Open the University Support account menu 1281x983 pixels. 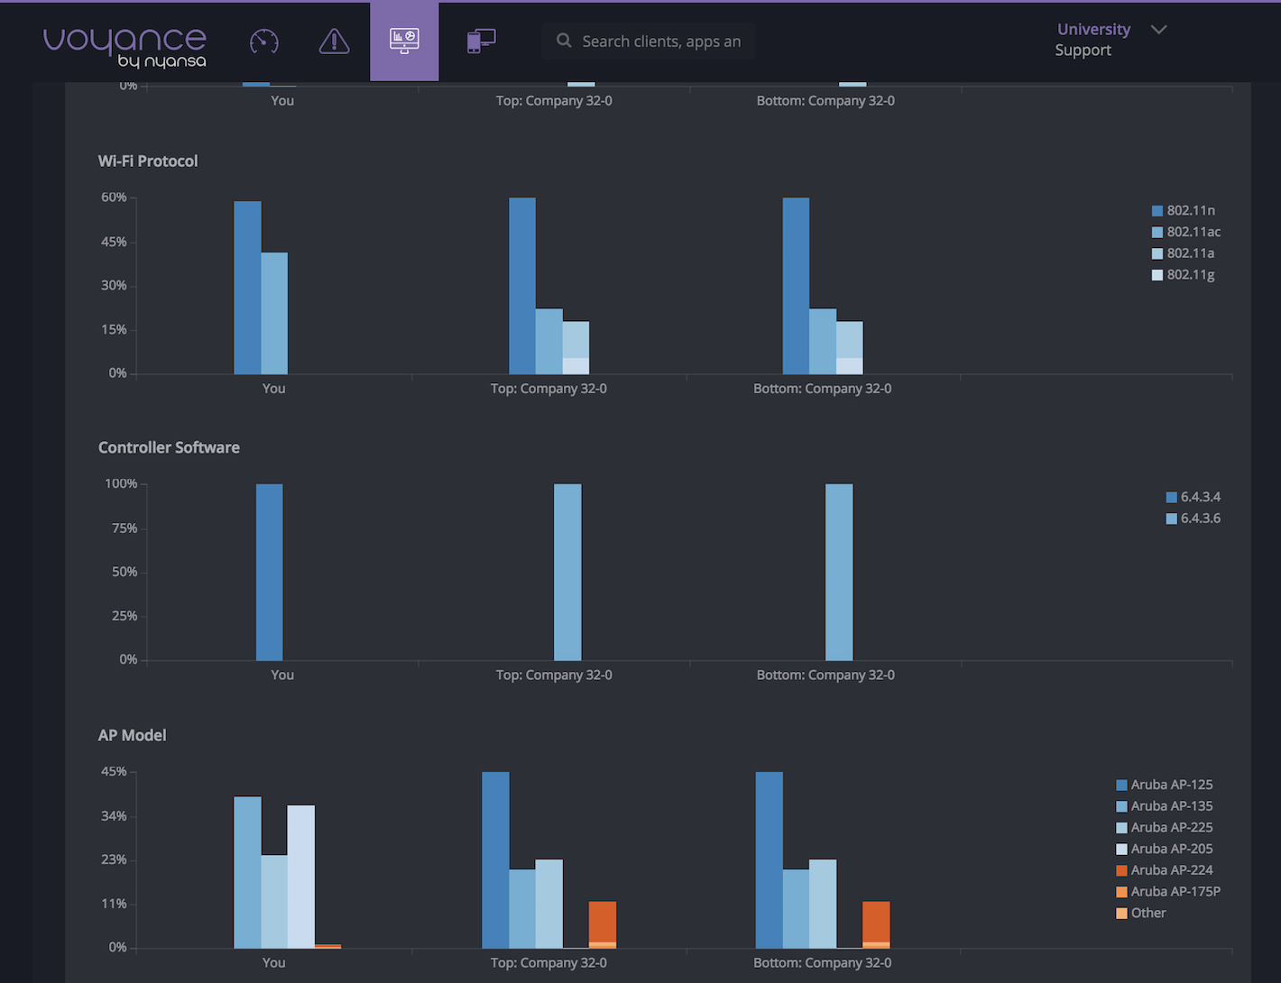[x=1092, y=40]
